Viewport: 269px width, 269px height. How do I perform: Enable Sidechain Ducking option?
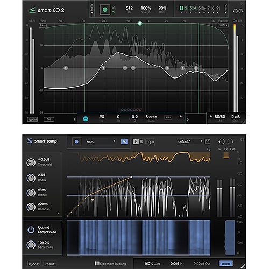click(x=111, y=264)
